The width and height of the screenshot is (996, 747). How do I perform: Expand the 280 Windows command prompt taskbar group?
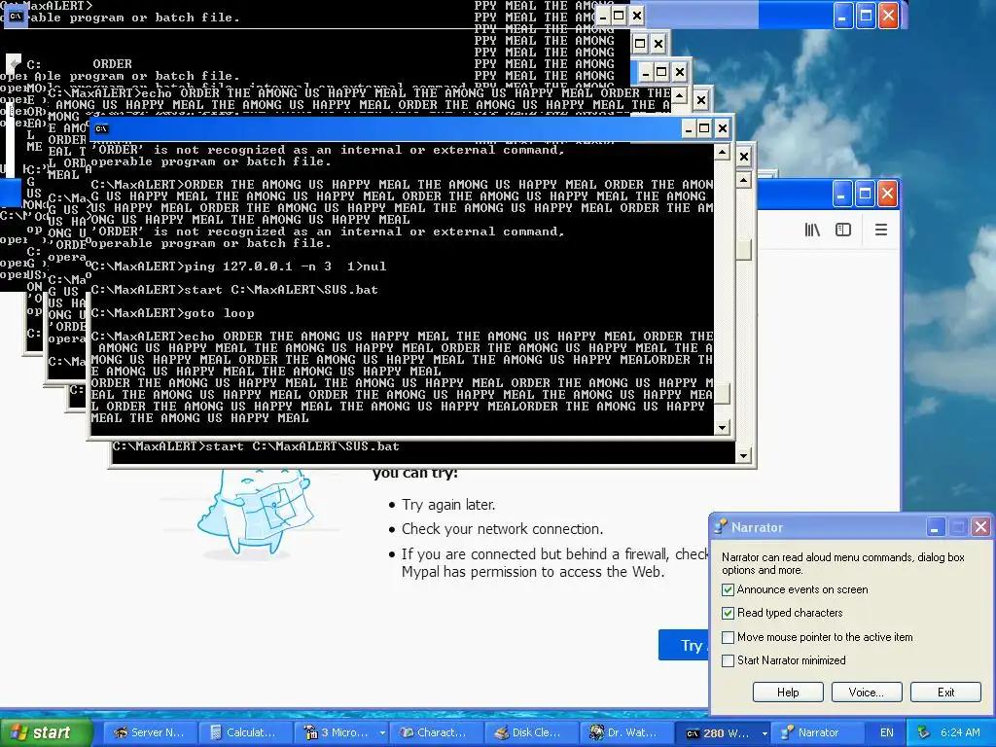pos(765,733)
